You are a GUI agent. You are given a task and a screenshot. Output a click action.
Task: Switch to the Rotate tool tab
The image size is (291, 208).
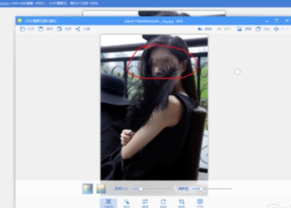(x=163, y=203)
